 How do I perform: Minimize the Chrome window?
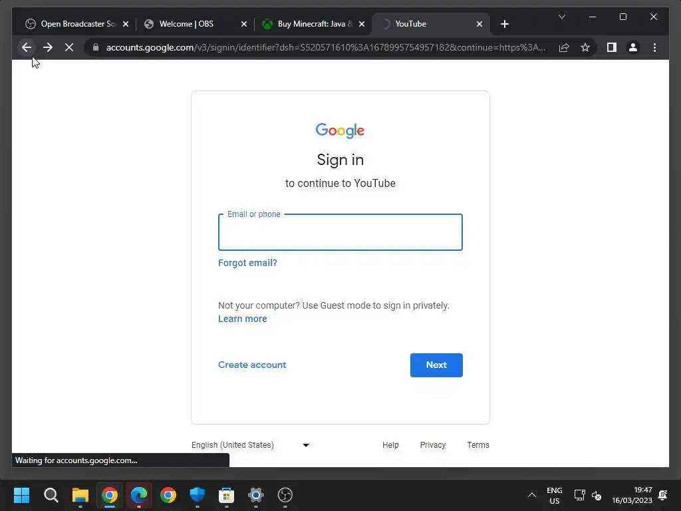tap(593, 17)
